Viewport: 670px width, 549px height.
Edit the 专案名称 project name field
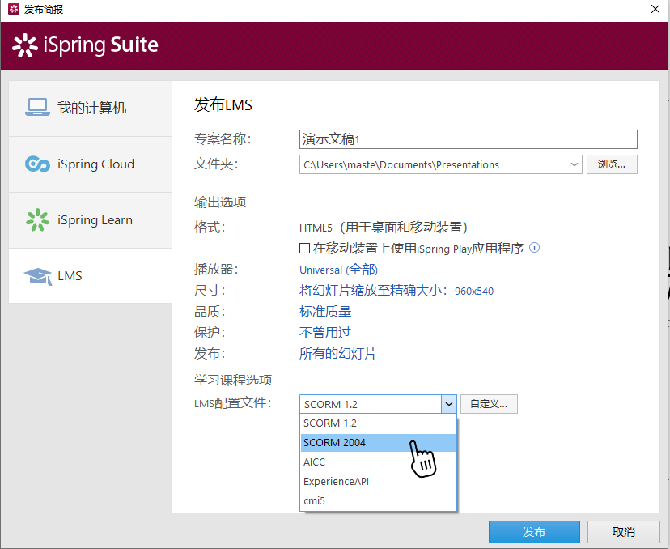(x=468, y=139)
